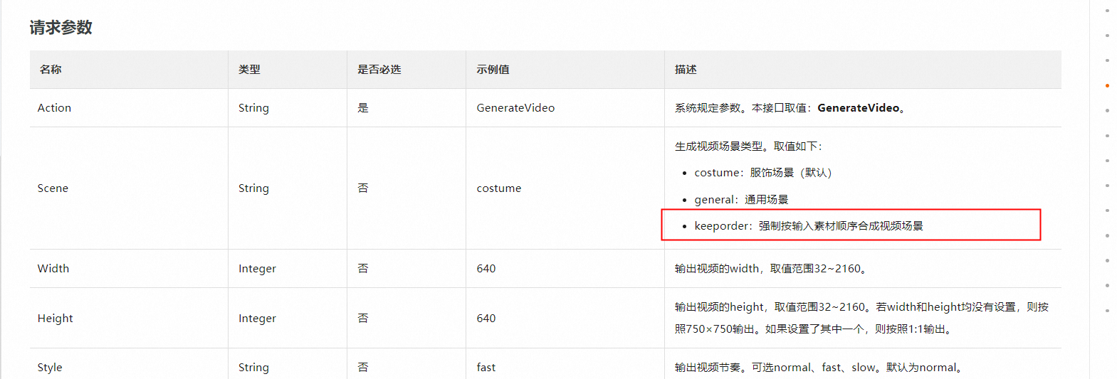Click the bold GenerateVideo text in description

click(858, 108)
